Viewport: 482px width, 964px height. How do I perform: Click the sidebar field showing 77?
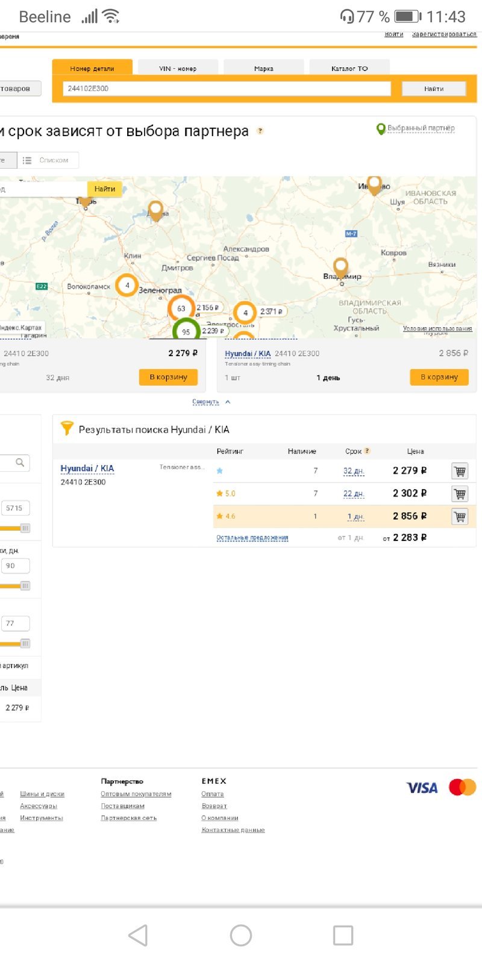(x=15, y=624)
